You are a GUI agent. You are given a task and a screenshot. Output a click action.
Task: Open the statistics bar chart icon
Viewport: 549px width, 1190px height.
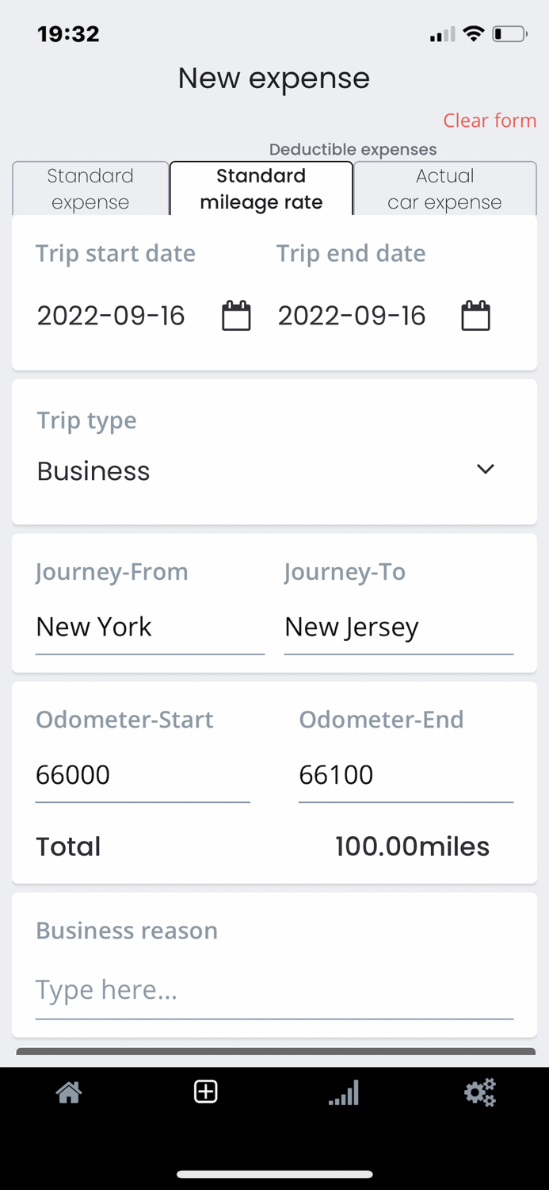coord(343,1092)
